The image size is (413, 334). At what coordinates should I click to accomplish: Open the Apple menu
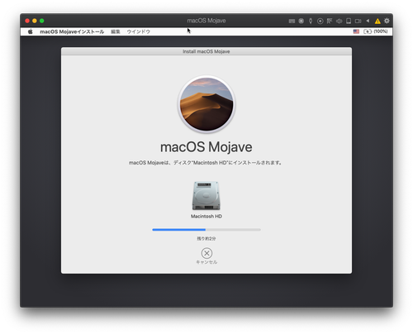31,31
